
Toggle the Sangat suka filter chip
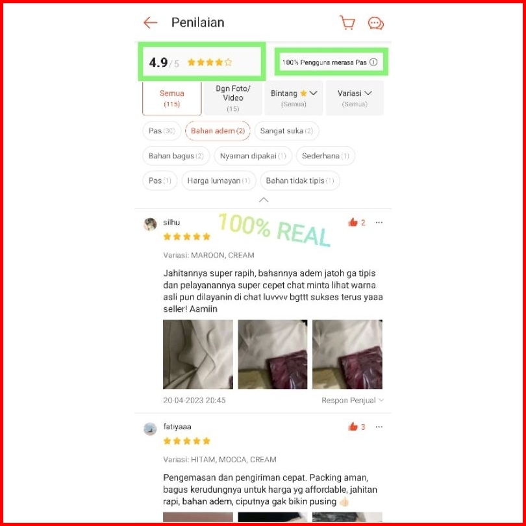[286, 131]
